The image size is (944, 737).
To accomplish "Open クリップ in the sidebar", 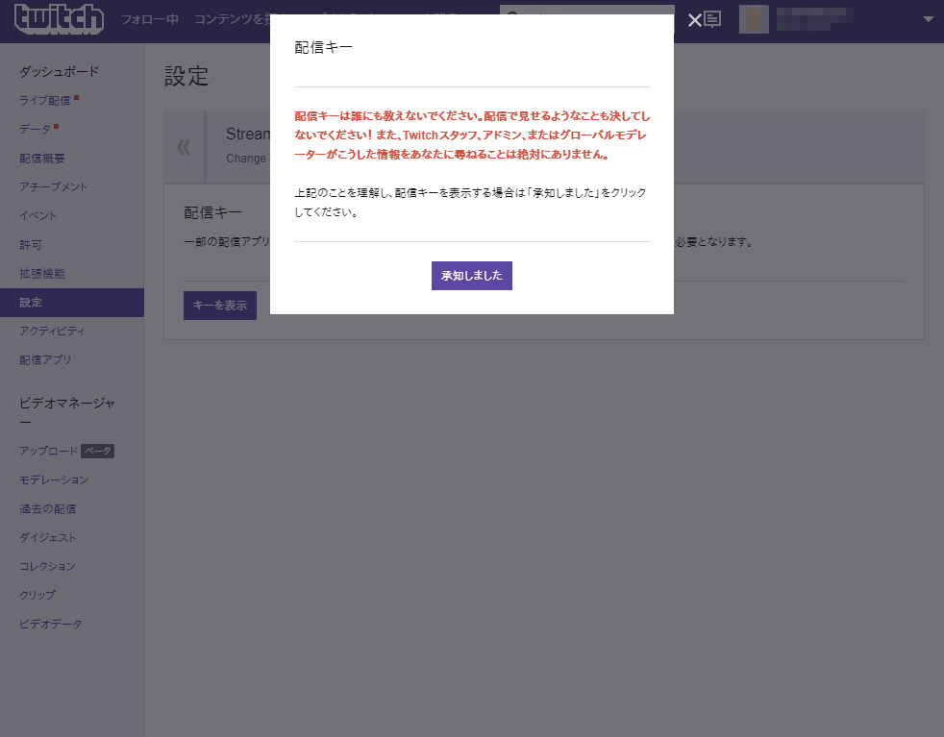I will pyautogui.click(x=37, y=595).
